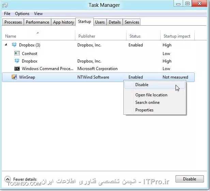This screenshot has width=210, height=191.
Task: Click the NTWind Software publisher cell
Action: click(x=93, y=77)
